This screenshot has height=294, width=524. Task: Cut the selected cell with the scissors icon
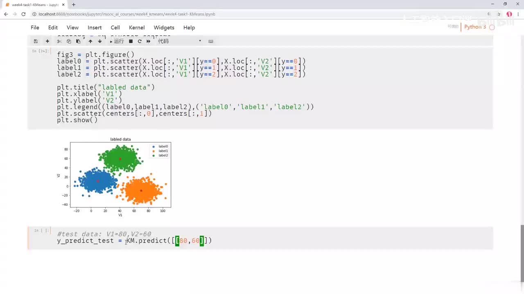[x=59, y=41]
